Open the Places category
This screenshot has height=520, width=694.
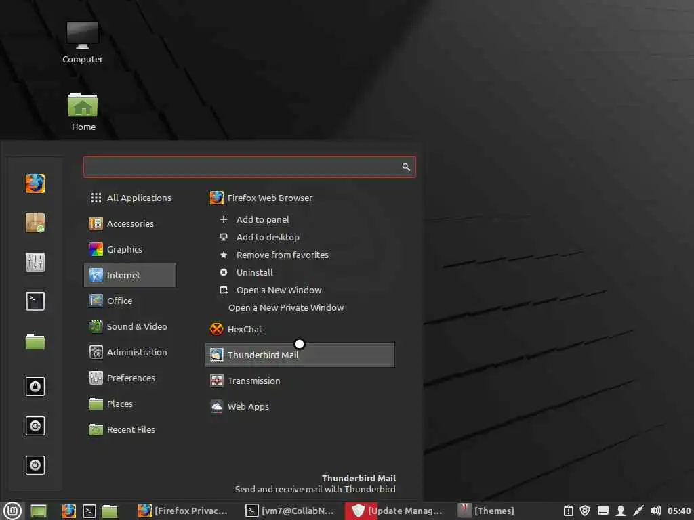(130, 404)
